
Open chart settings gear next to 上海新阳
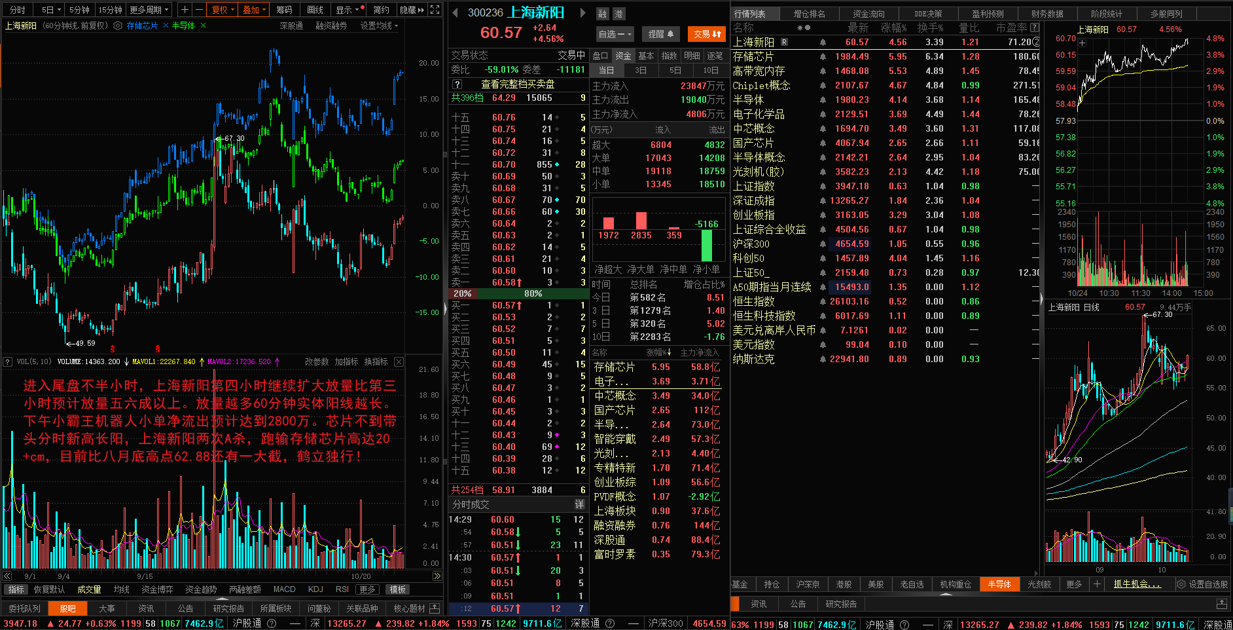[x=118, y=26]
